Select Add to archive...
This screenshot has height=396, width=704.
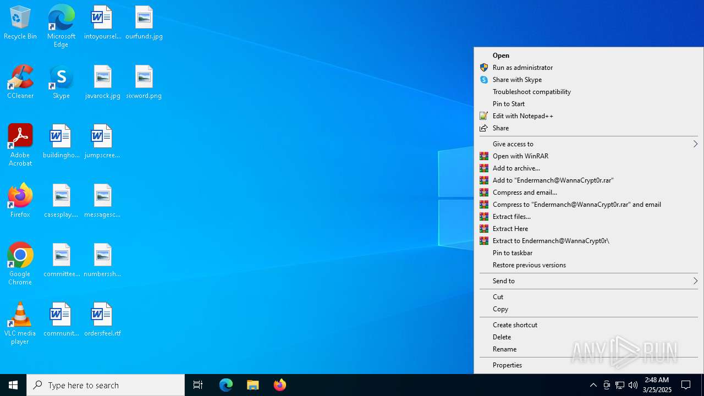click(588, 168)
